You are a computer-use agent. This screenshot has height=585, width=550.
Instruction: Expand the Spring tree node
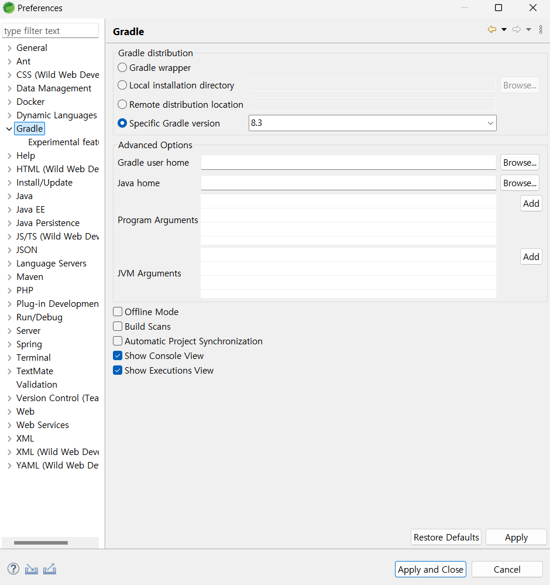tap(9, 344)
